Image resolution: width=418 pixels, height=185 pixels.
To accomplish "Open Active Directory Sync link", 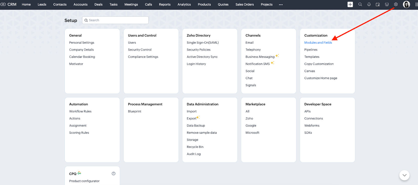I will click(x=202, y=57).
